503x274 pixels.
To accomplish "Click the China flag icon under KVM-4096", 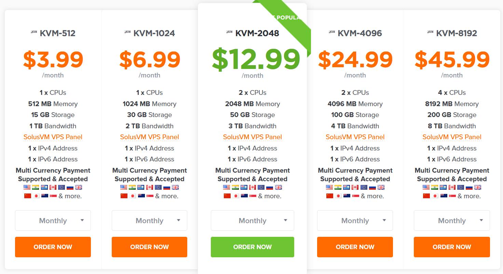I will 330,196.
